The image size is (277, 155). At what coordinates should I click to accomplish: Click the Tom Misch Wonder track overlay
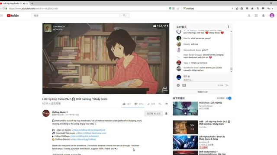(x=55, y=28)
